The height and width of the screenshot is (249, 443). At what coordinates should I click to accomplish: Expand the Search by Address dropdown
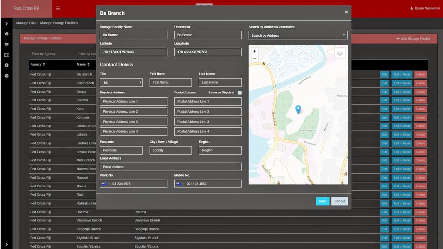point(297,35)
